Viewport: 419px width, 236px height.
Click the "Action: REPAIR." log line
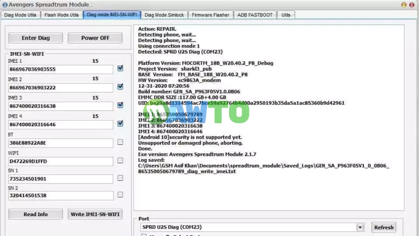(x=157, y=29)
